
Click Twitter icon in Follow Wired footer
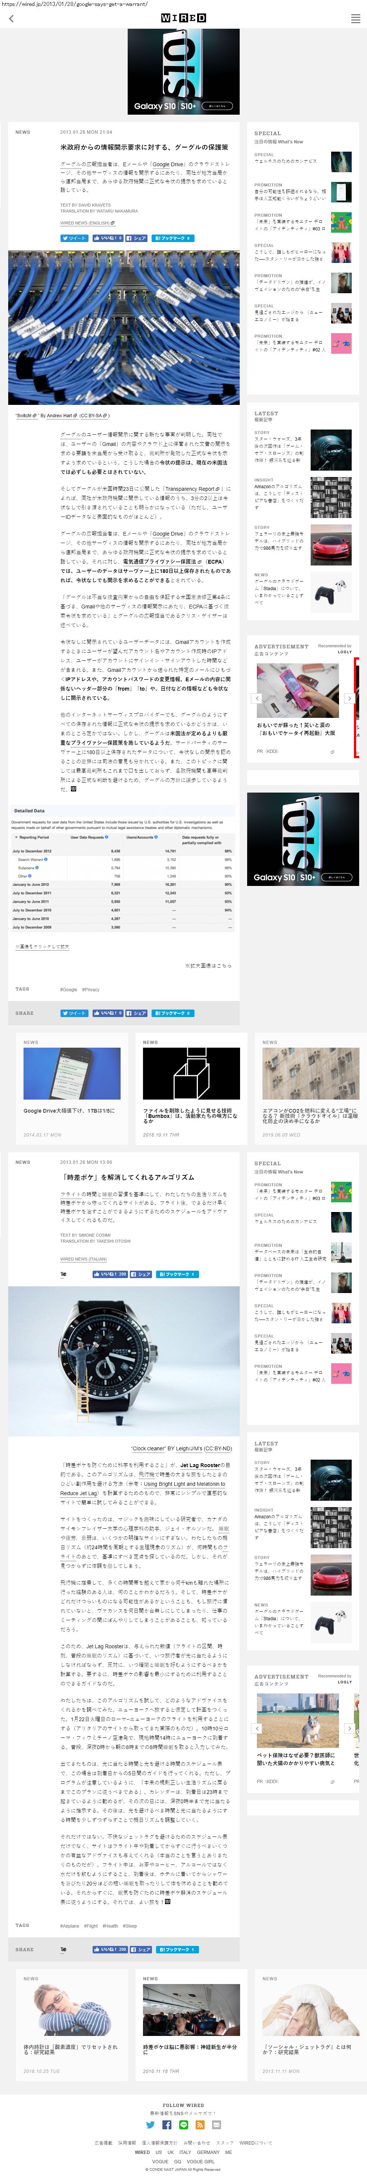[150, 2124]
